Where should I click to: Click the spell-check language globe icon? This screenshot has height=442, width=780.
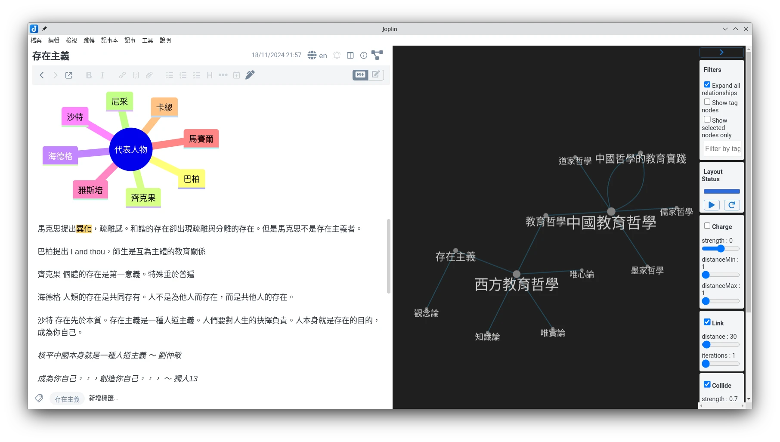pos(312,55)
